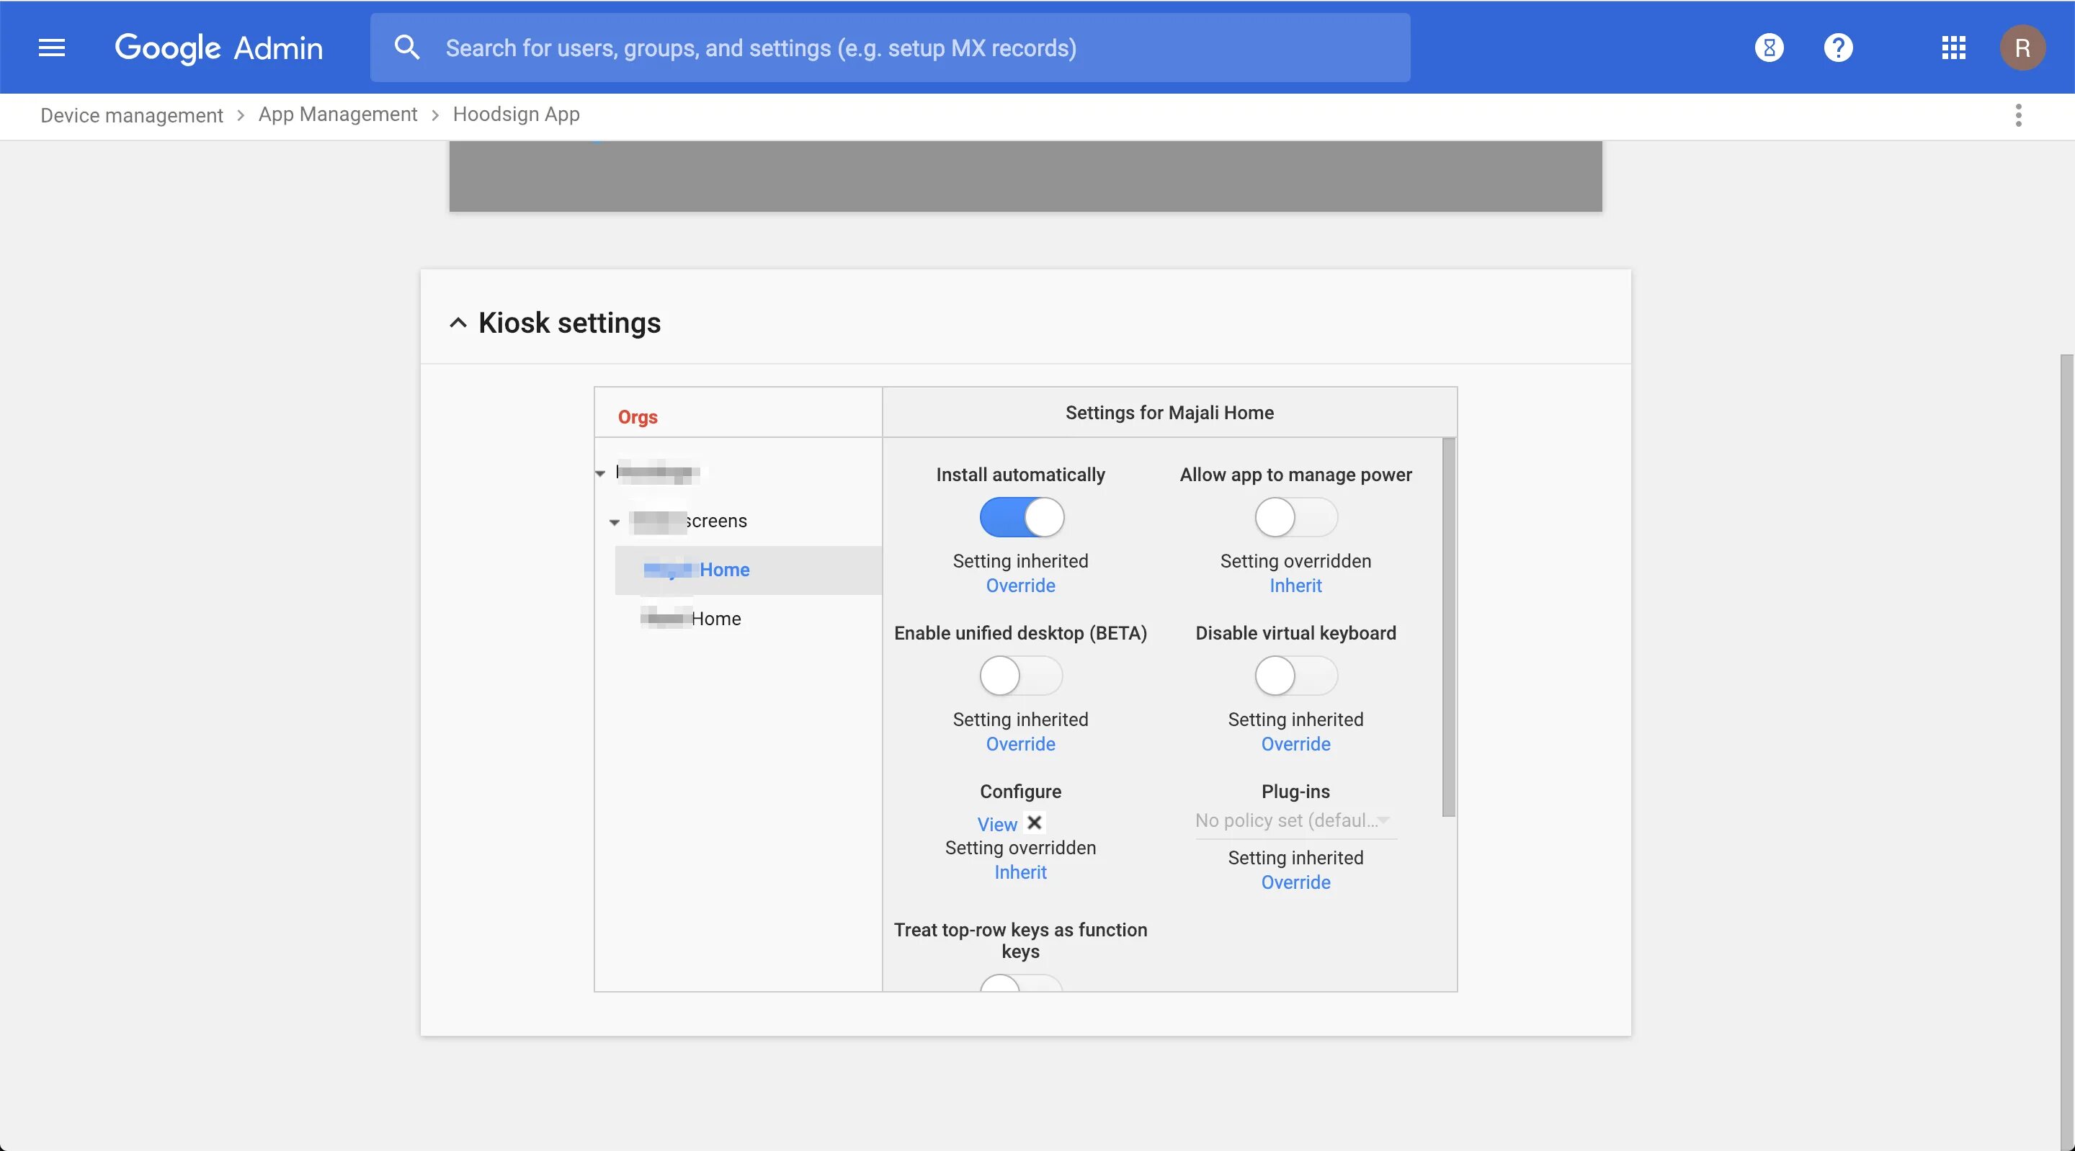Go to App Management breadcrumb

click(x=337, y=115)
